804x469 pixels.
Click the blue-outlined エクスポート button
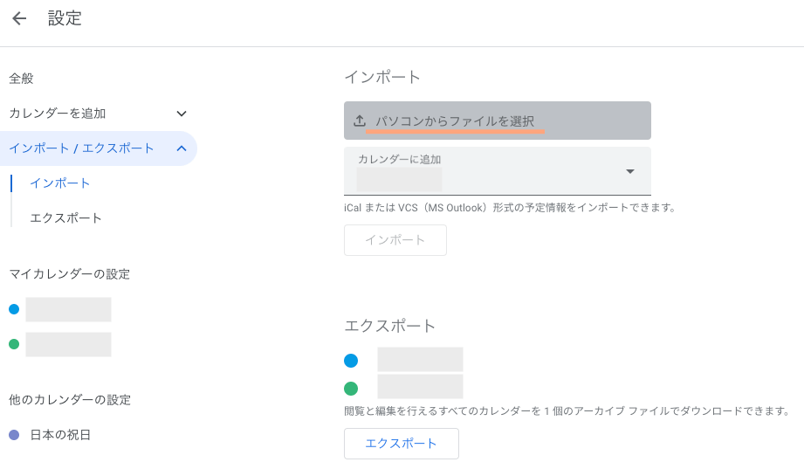tap(401, 443)
